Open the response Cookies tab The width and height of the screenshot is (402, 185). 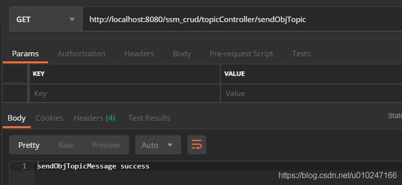[49, 118]
